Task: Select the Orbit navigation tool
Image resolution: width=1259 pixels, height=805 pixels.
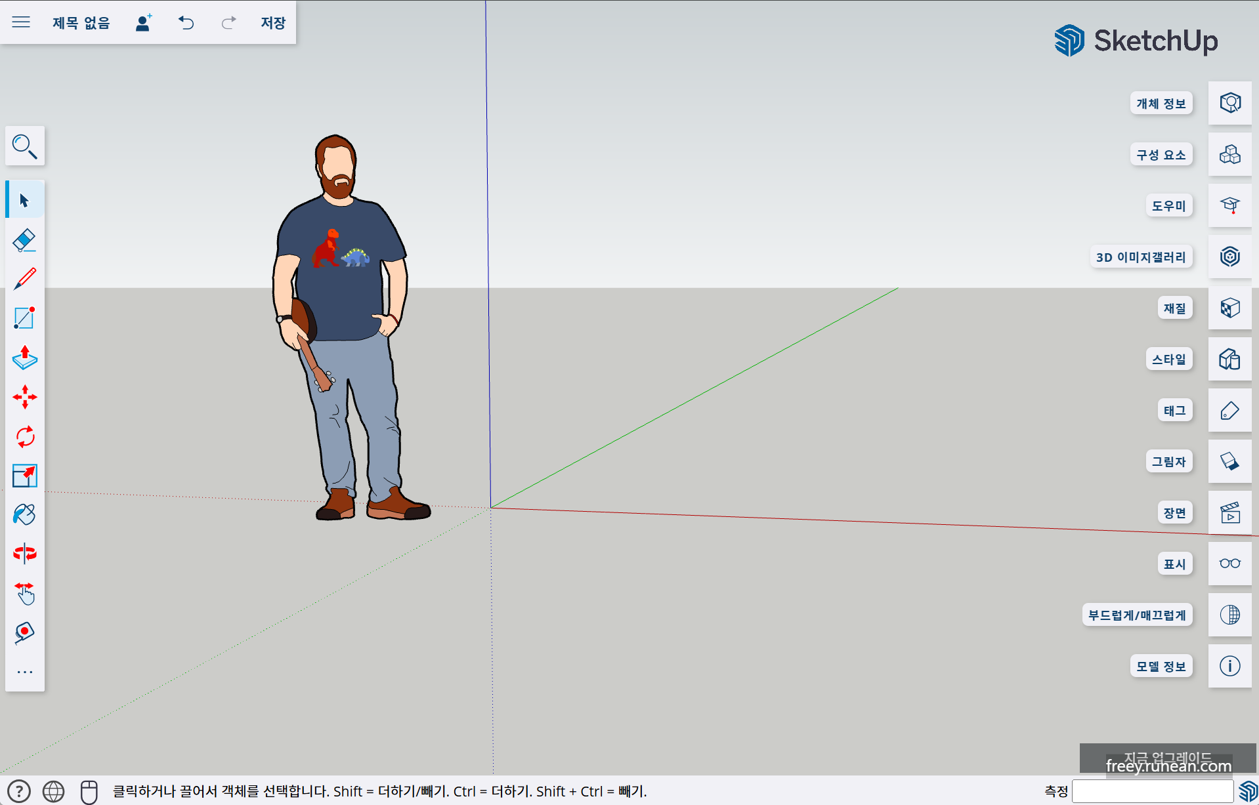Action: click(24, 553)
